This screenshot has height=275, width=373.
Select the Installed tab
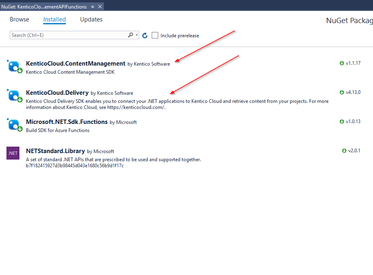55,19
